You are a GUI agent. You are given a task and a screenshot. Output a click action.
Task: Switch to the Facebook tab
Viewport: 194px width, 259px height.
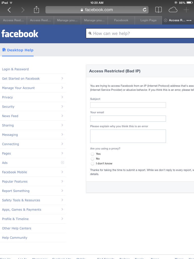[x=121, y=20]
